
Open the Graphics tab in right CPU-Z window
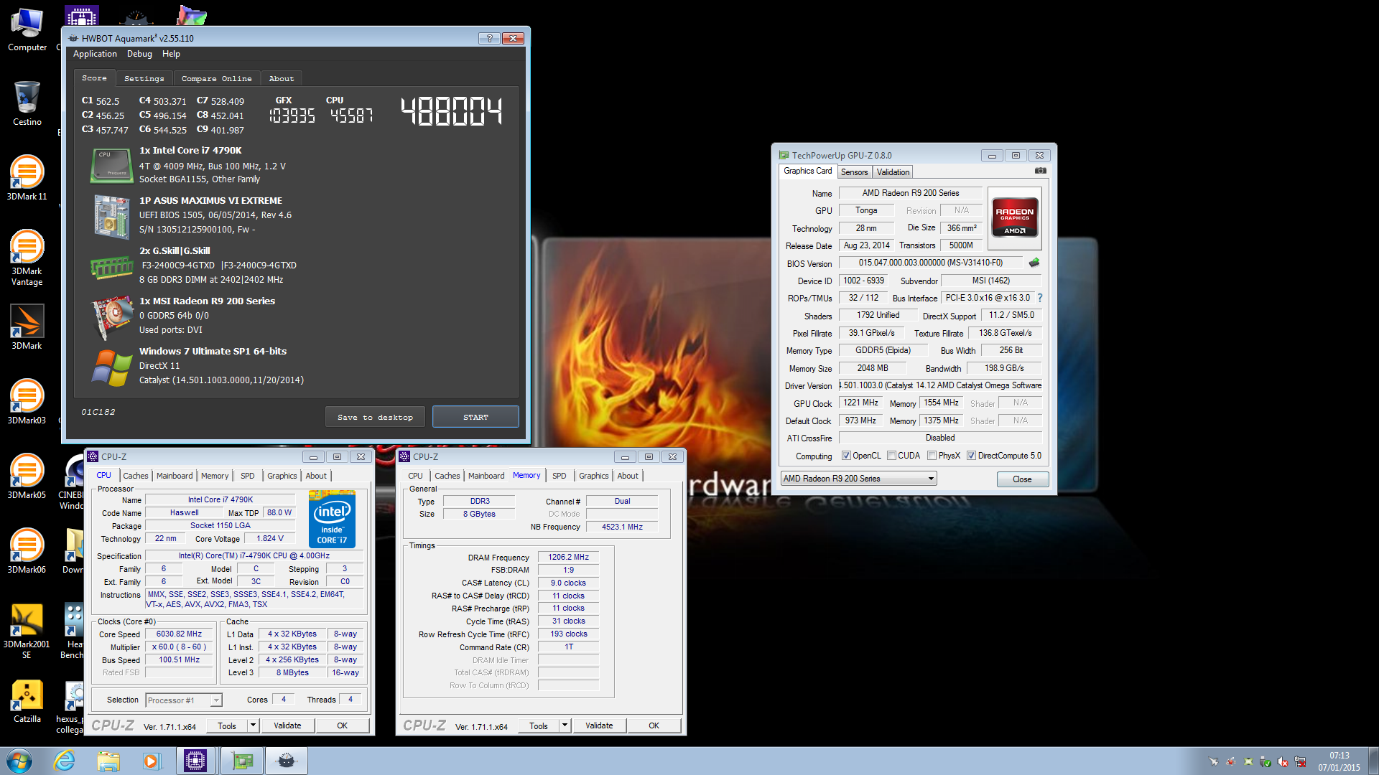pyautogui.click(x=593, y=476)
